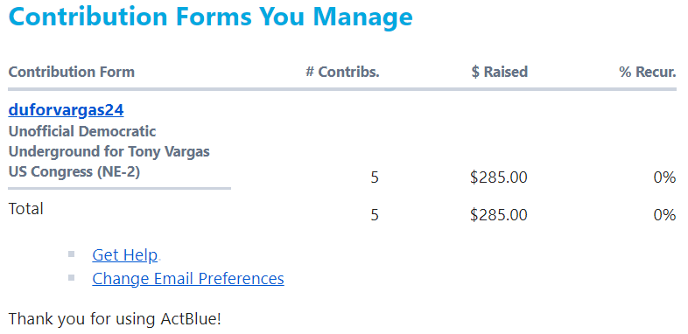Open the duforvargas24 contribution form link
Image resolution: width=688 pixels, height=334 pixels.
tap(66, 110)
